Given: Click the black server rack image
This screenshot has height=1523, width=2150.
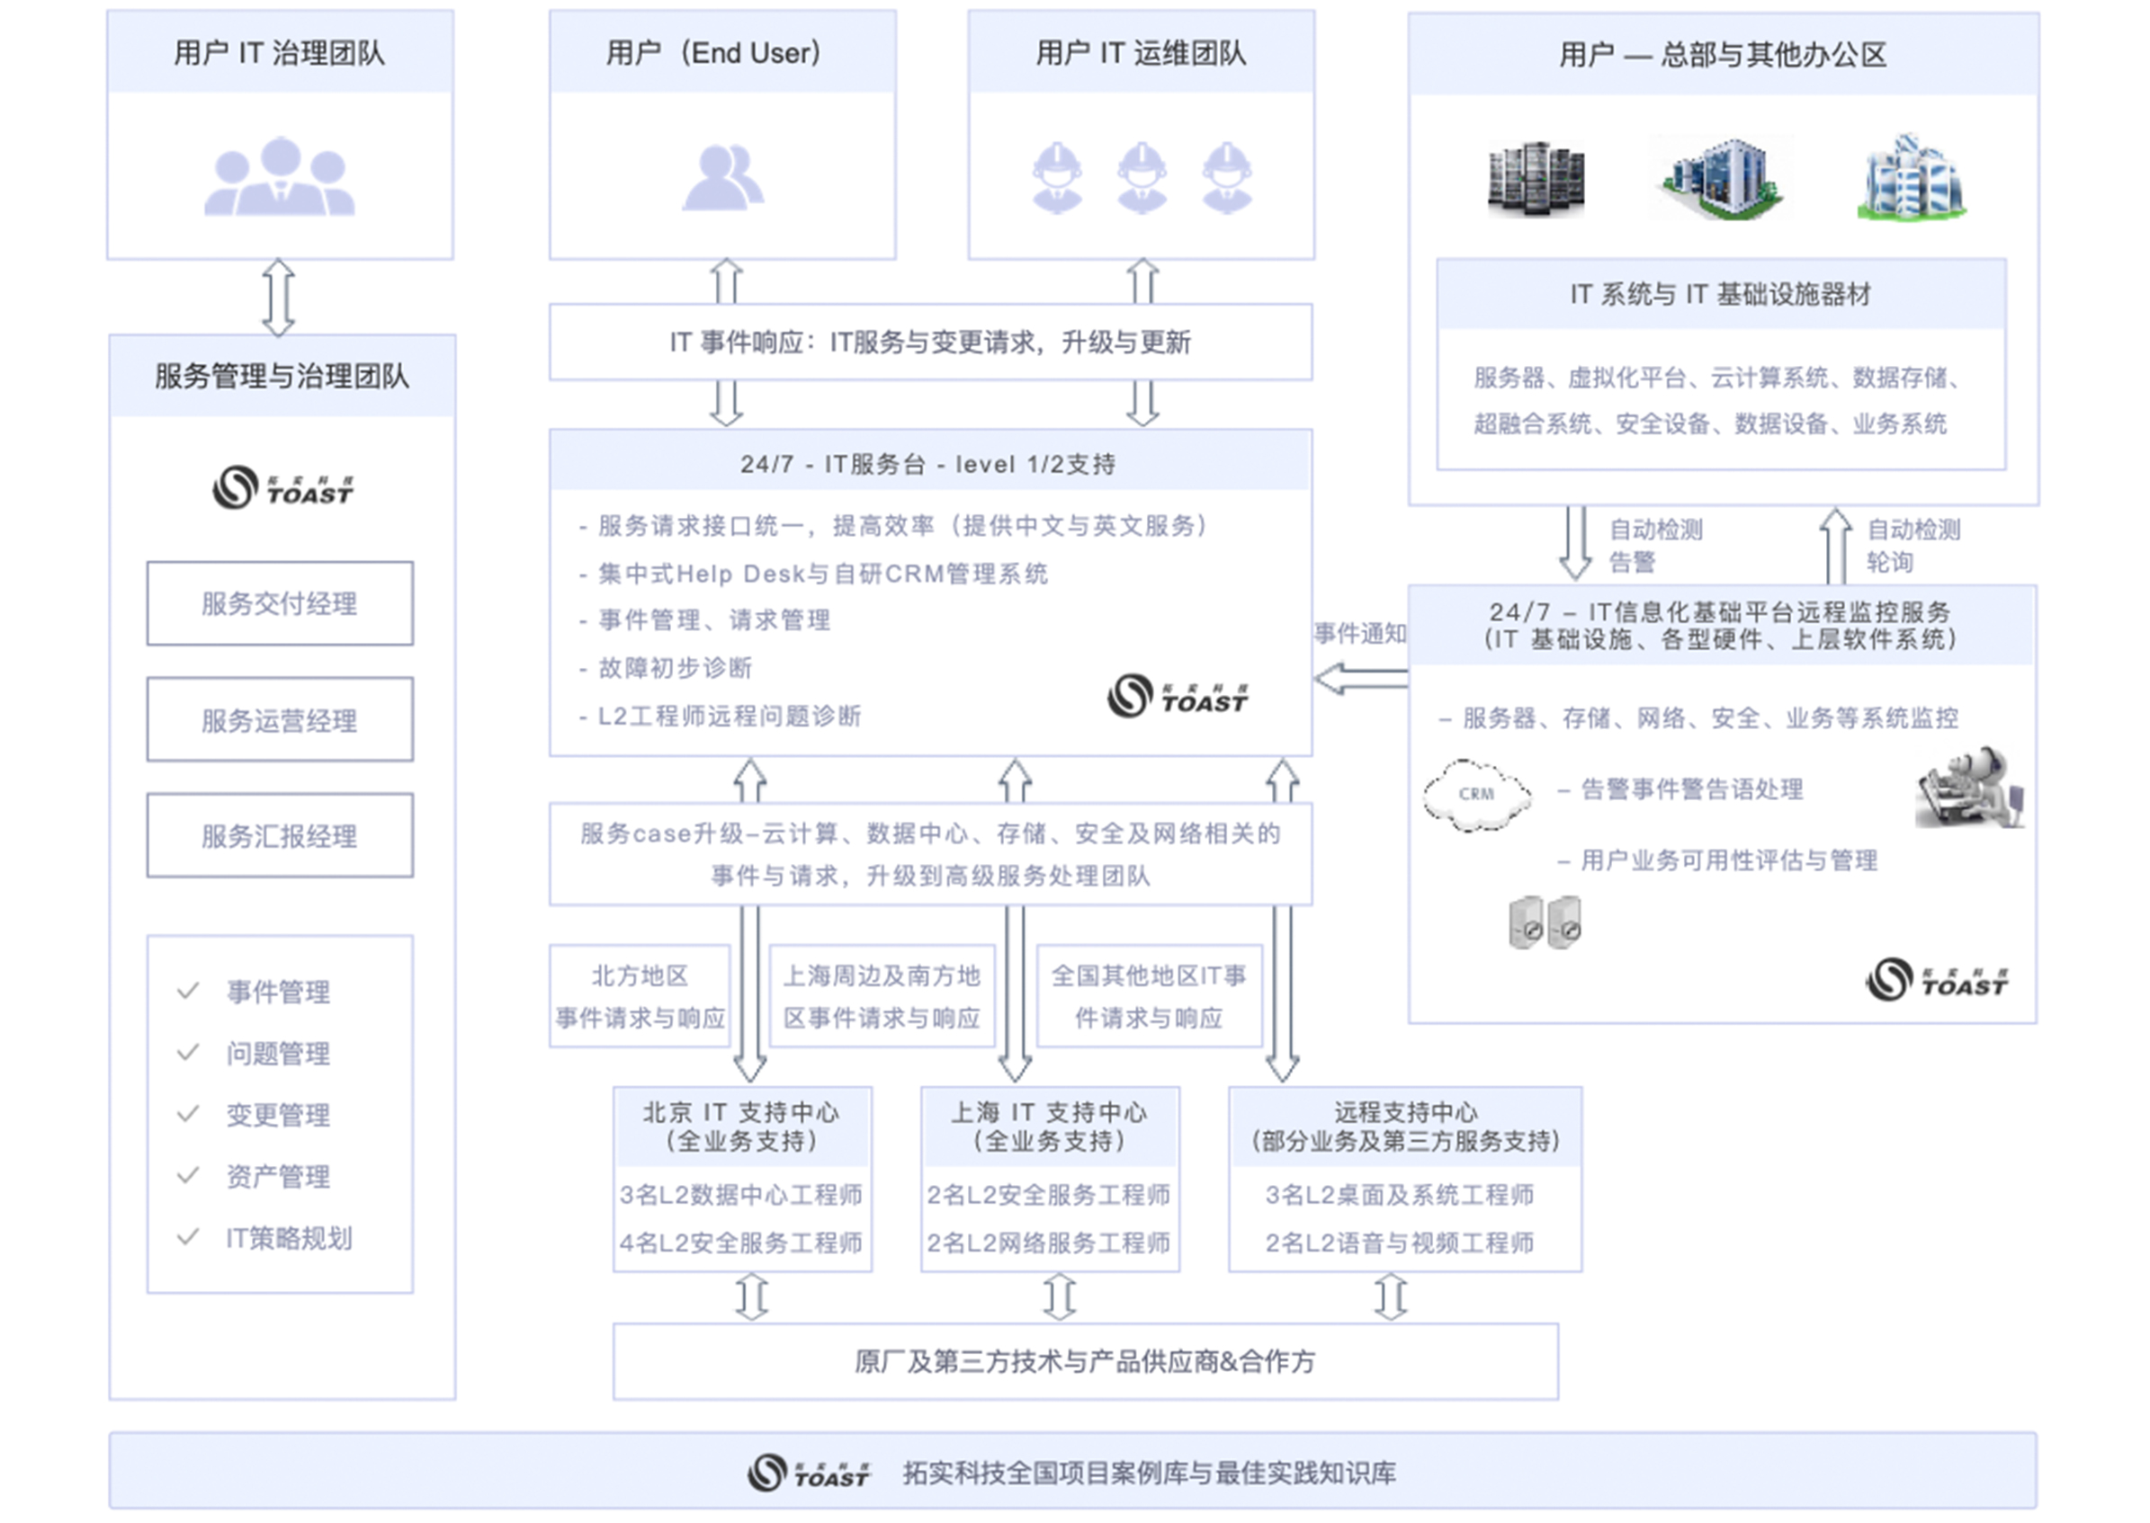Looking at the screenshot, I should point(1536,178).
